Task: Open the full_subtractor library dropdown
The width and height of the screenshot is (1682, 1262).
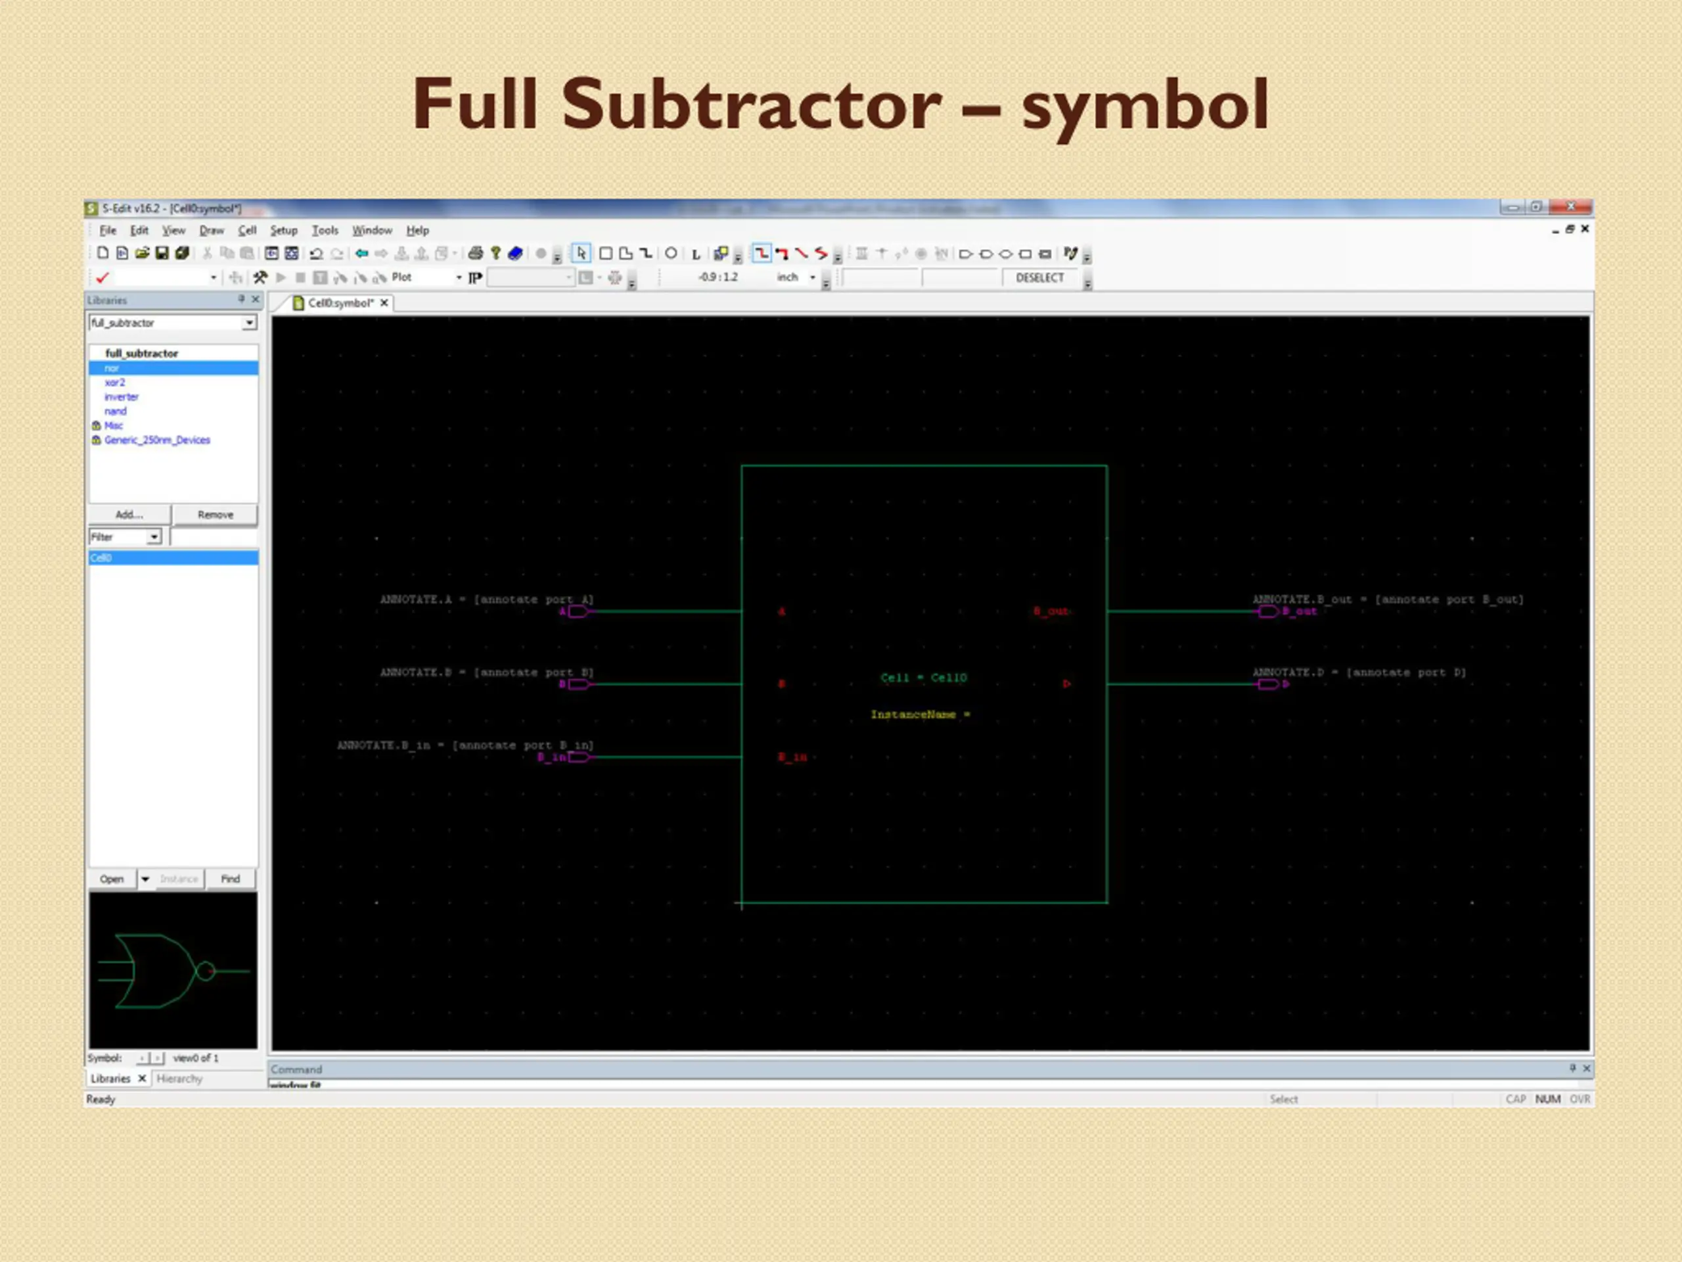Action: (248, 323)
